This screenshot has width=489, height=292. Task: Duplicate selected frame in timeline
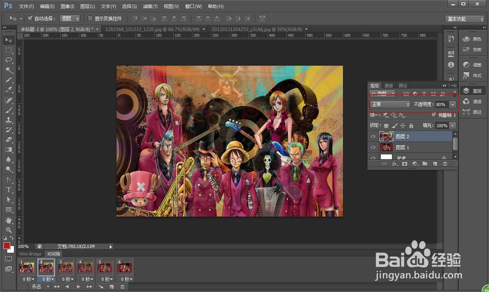tap(111, 287)
